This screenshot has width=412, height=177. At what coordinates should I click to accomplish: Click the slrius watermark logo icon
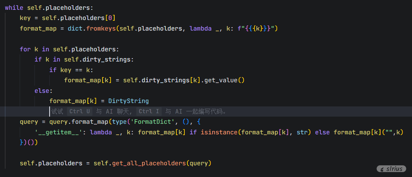click(x=383, y=169)
